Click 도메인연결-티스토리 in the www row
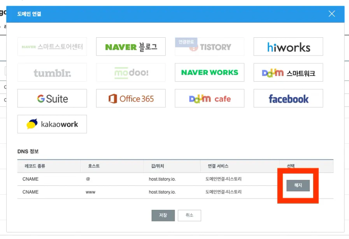The width and height of the screenshot is (349, 239). (x=223, y=192)
